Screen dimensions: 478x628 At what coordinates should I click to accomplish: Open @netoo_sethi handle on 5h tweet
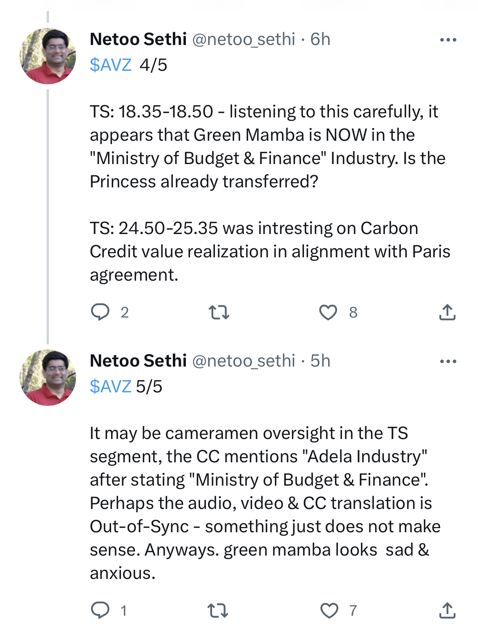pyautogui.click(x=243, y=361)
